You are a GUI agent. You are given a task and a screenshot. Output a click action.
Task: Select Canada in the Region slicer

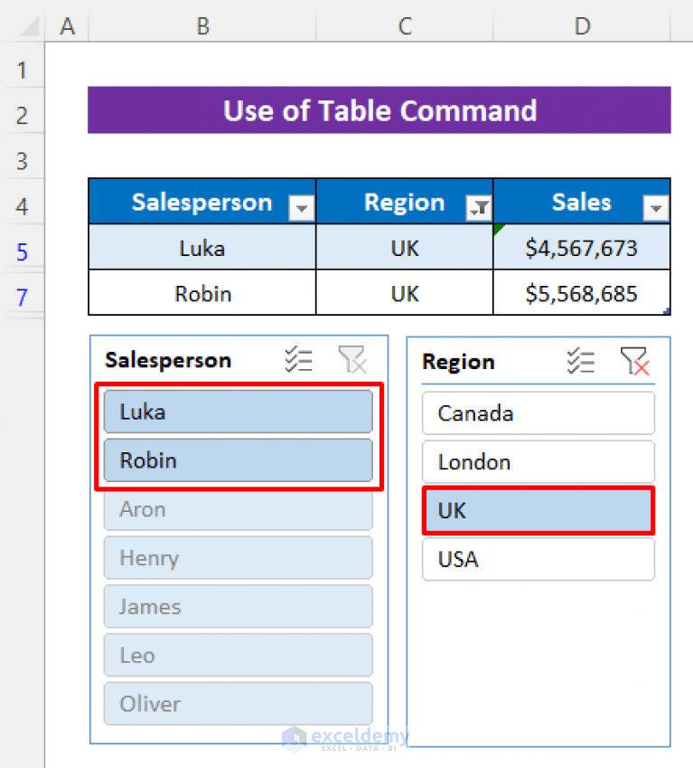coord(538,412)
